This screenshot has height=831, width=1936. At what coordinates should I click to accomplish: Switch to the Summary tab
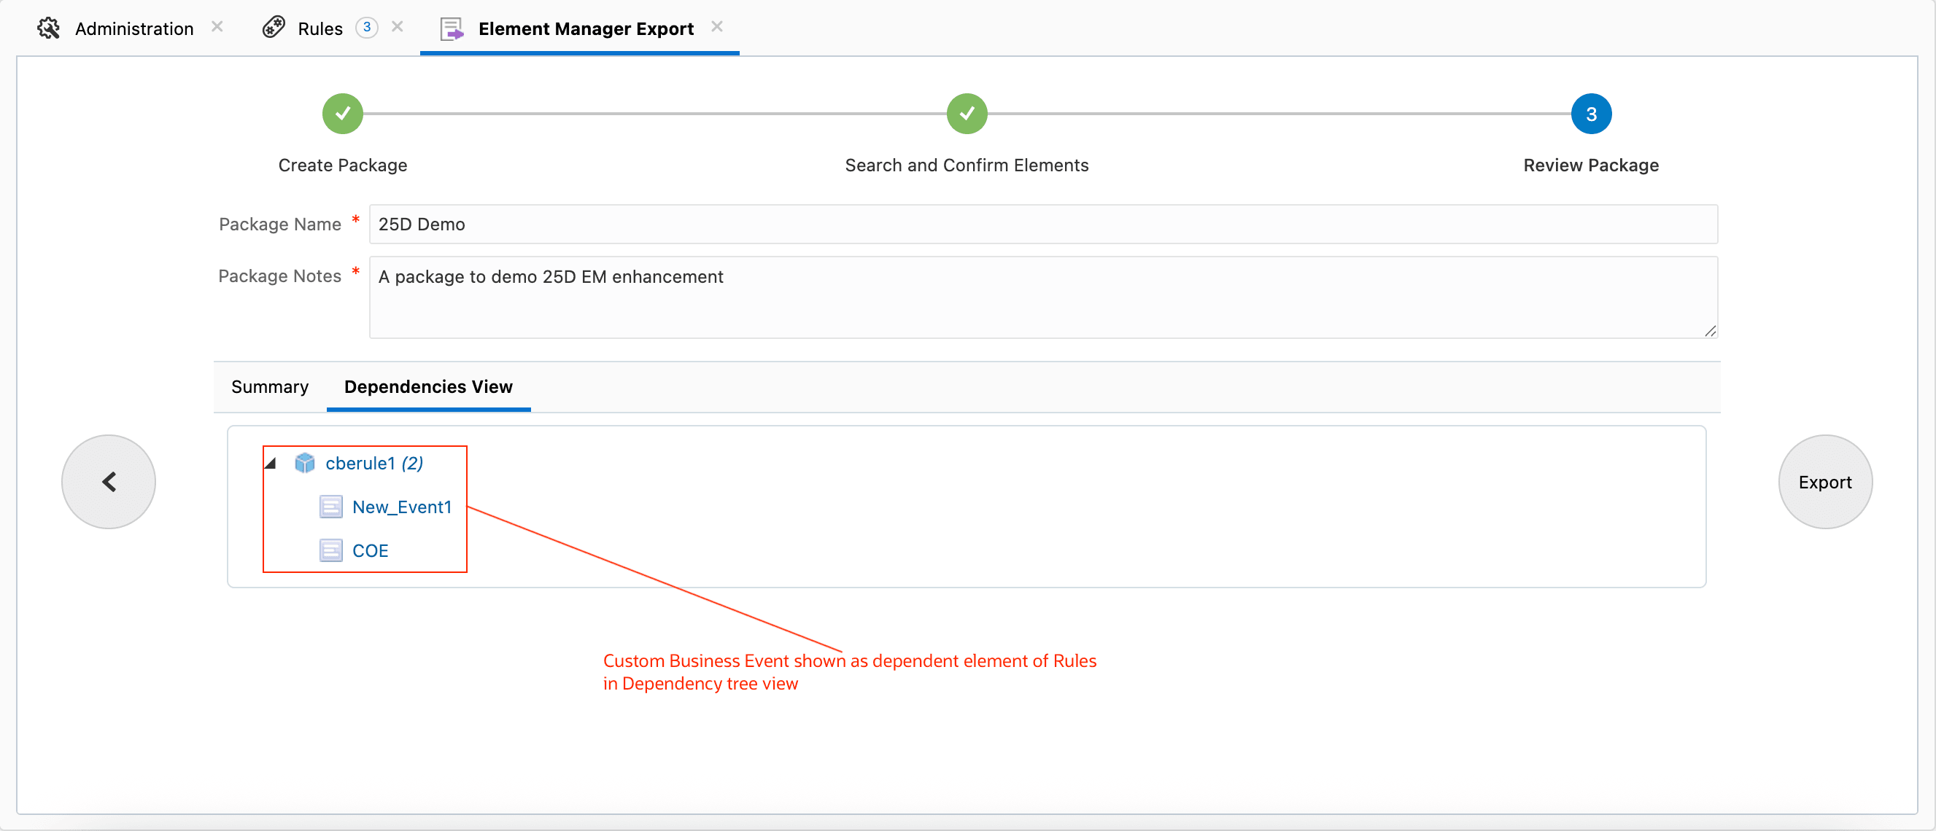coord(270,387)
